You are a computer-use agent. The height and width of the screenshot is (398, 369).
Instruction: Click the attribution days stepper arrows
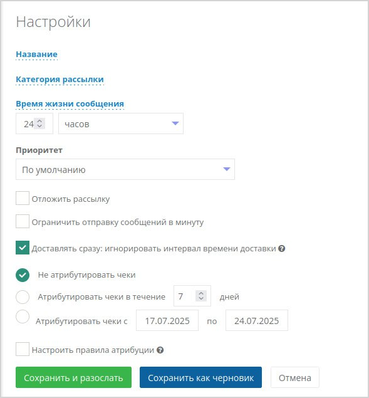[201, 296]
